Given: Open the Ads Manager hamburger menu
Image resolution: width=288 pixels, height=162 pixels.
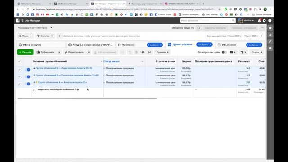Looking at the screenshot, I should tap(22, 21).
